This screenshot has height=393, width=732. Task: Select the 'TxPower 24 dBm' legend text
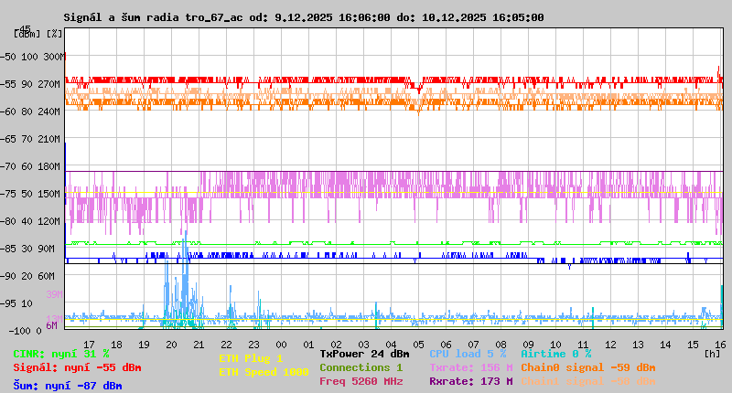(x=364, y=354)
